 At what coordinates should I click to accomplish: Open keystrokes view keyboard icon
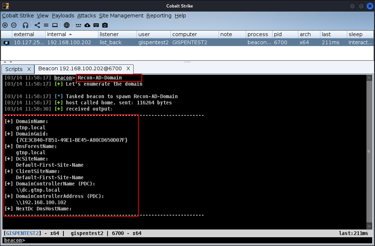tap(96, 25)
